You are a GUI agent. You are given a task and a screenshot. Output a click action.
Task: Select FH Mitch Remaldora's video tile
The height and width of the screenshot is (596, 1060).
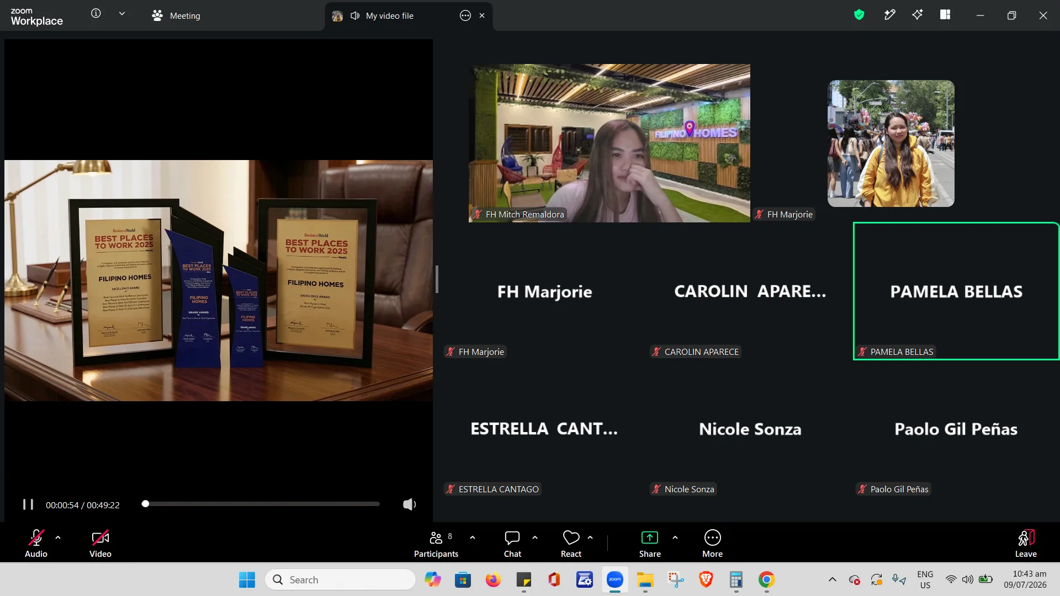[x=609, y=143]
